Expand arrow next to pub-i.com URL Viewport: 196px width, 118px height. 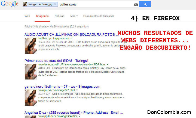pos(77,90)
